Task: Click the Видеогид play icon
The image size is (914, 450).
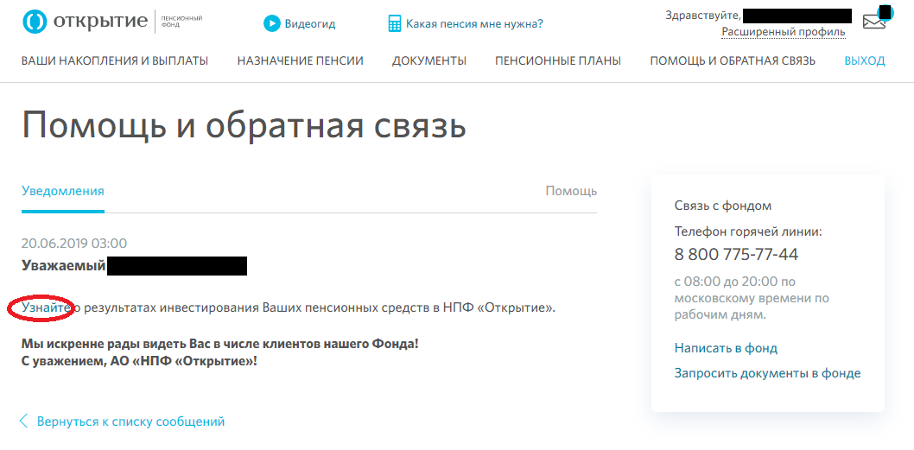Action: tap(272, 23)
